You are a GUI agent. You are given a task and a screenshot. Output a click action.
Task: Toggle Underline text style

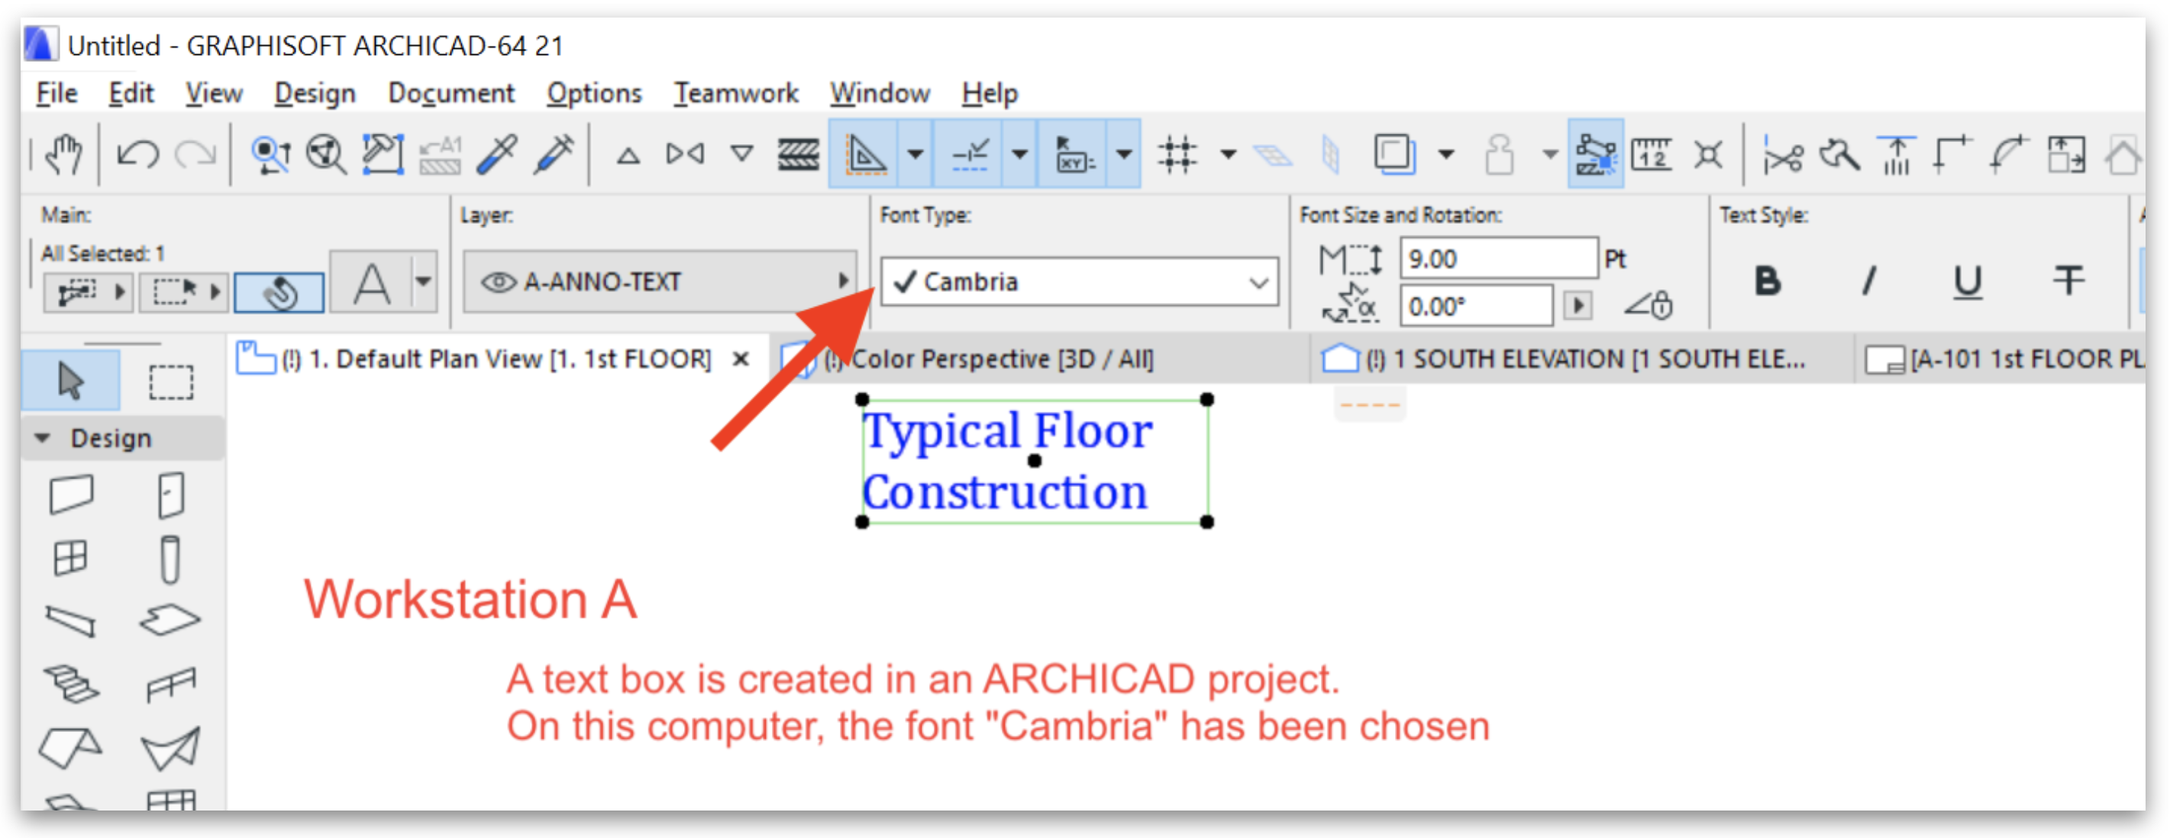pyautogui.click(x=1968, y=282)
